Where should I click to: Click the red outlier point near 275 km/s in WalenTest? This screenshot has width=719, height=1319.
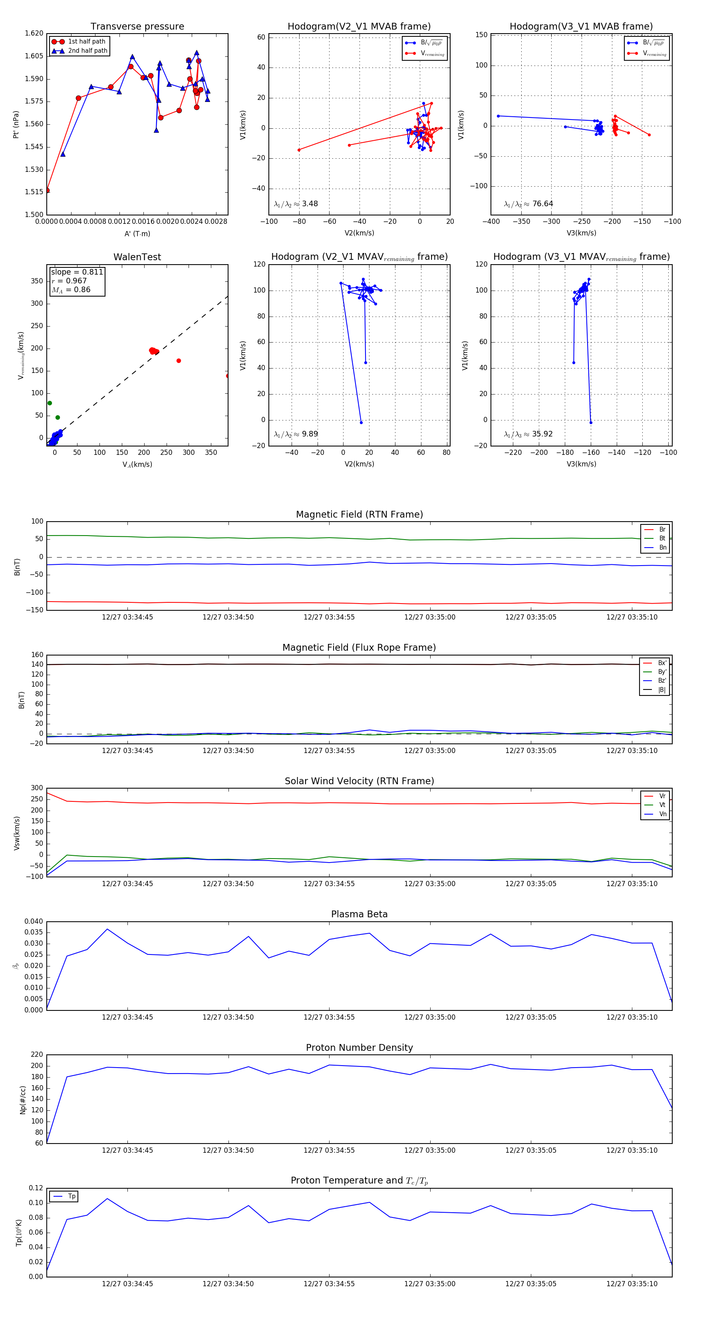179,361
